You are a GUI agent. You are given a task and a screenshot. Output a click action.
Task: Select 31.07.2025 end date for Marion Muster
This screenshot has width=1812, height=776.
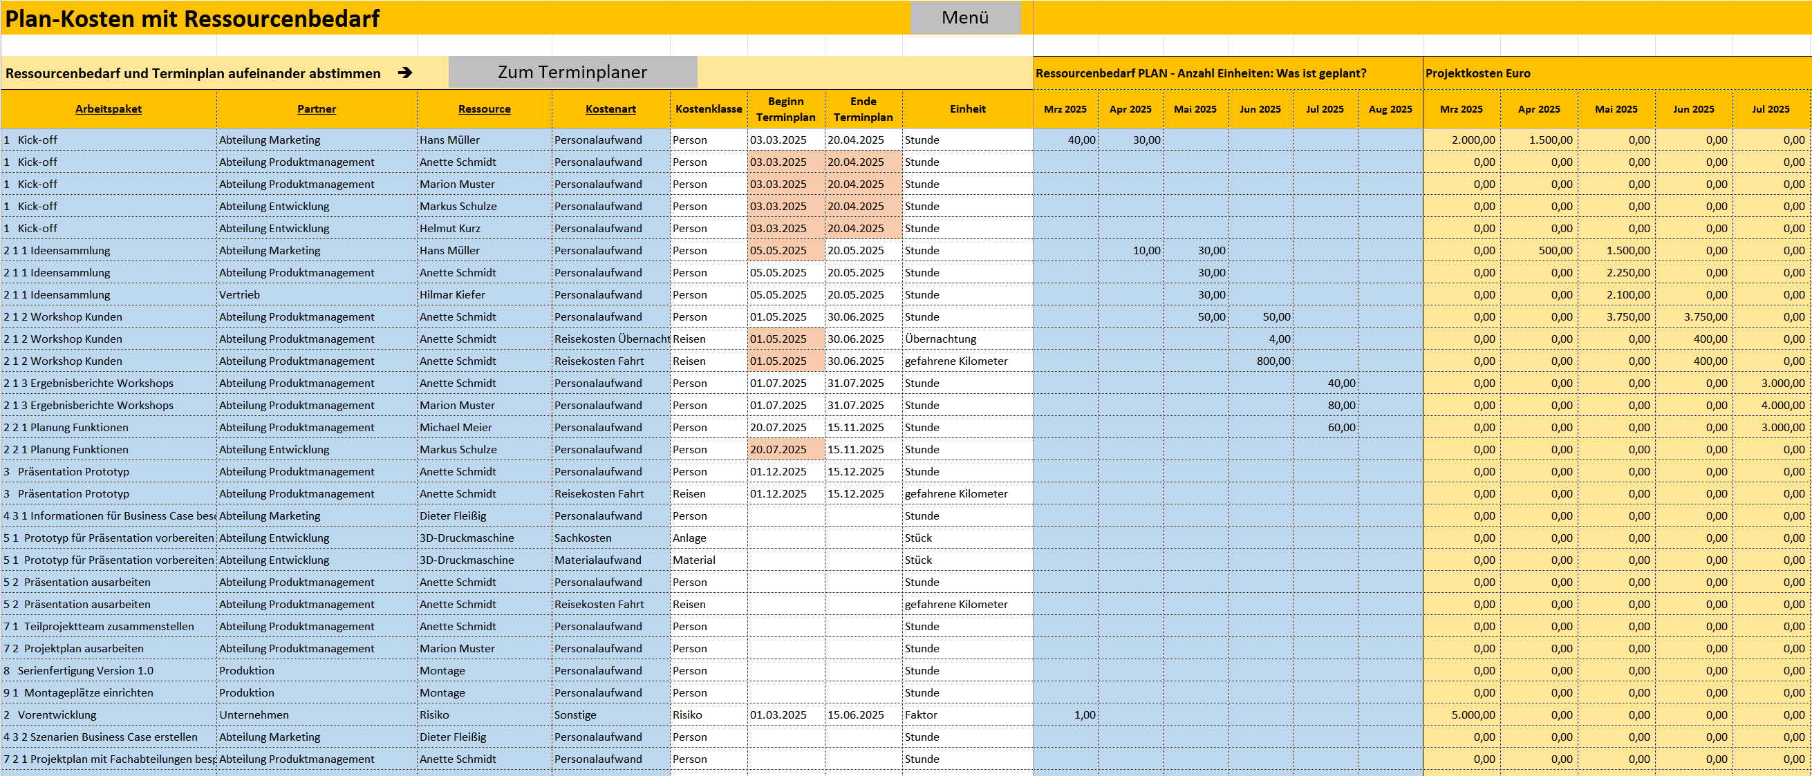click(x=863, y=405)
